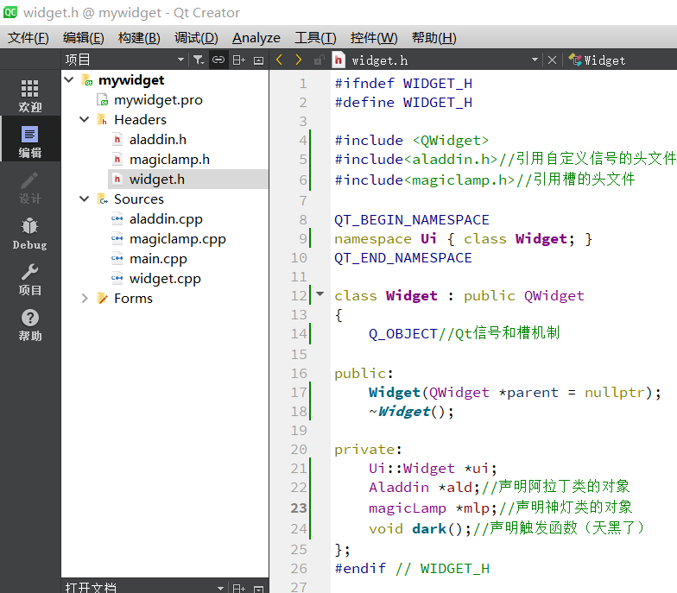677x593 pixels.
Task: Select magiclamp.h header file
Action: (x=169, y=159)
